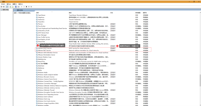Select Windows Error Reporting Service
201x106 pixels.
[48, 95]
